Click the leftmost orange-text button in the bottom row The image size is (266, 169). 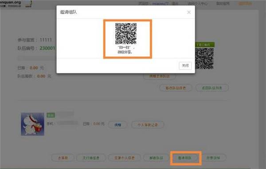click(63, 158)
